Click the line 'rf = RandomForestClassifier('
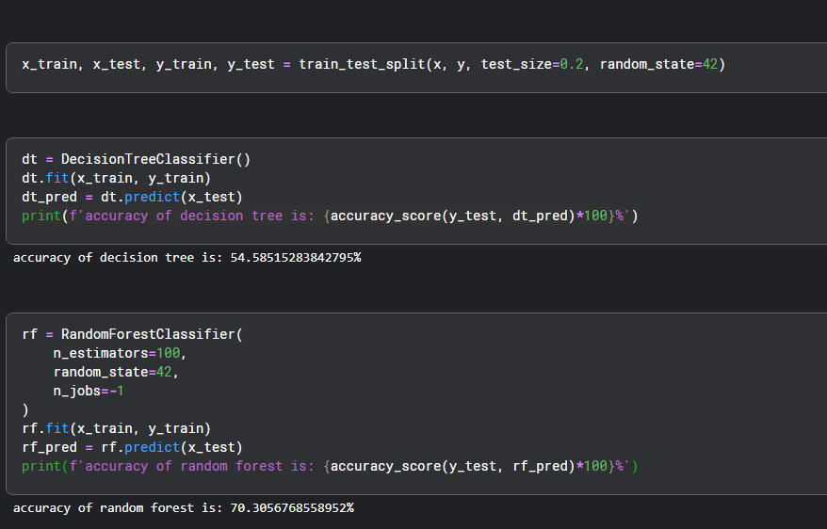 pos(132,334)
